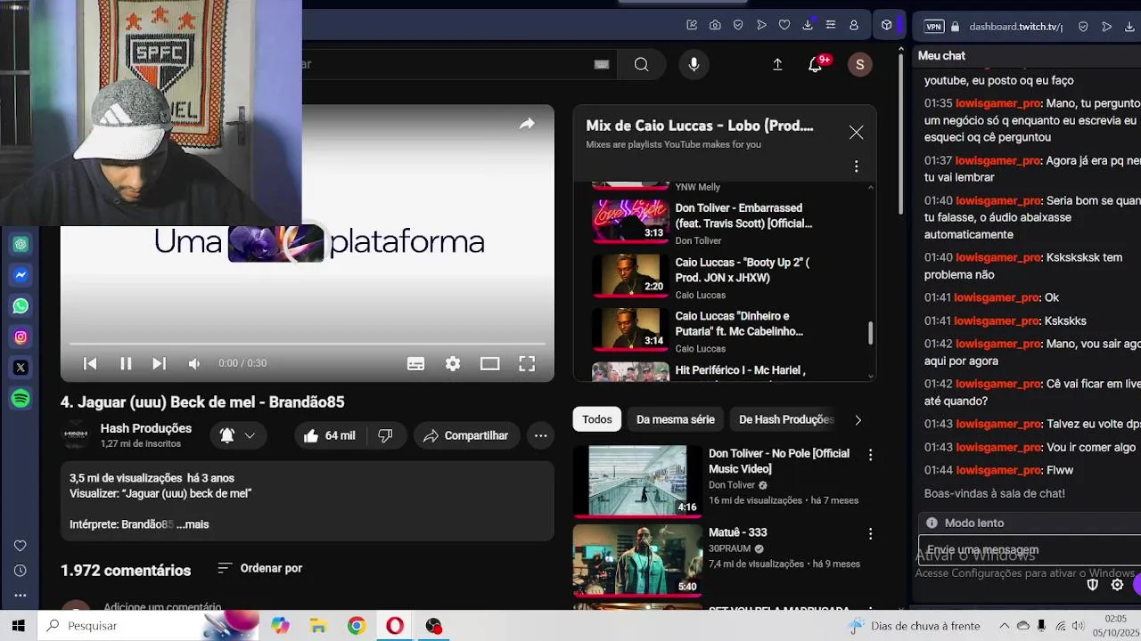The height and width of the screenshot is (641, 1141).
Task: Seek on the video progress bar
Action: pyautogui.click(x=307, y=344)
